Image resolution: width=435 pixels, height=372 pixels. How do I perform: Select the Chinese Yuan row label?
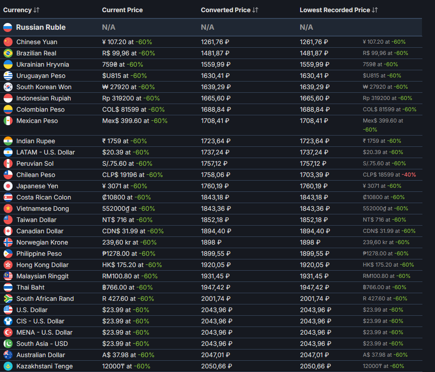coord(37,42)
